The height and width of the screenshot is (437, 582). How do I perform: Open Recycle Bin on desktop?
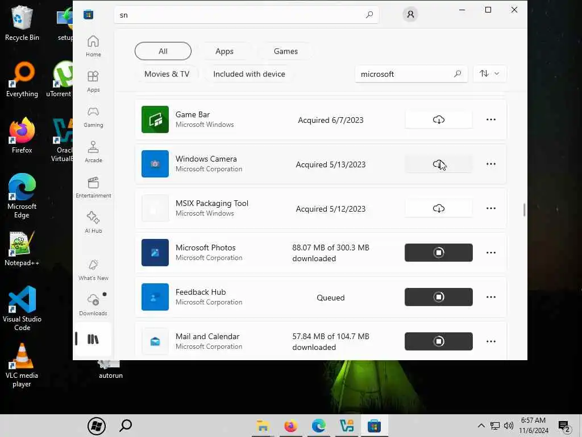click(x=22, y=23)
